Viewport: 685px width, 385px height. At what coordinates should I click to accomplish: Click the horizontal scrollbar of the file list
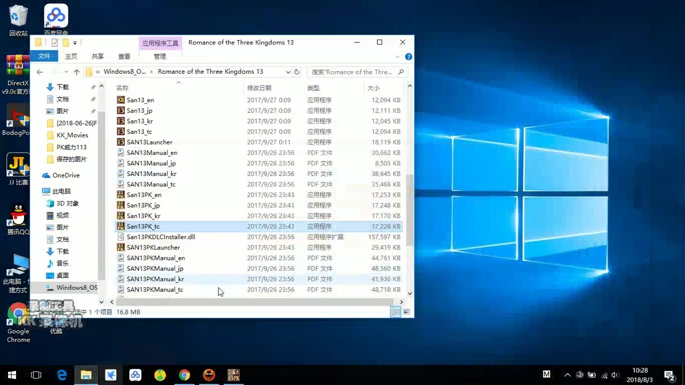256,302
